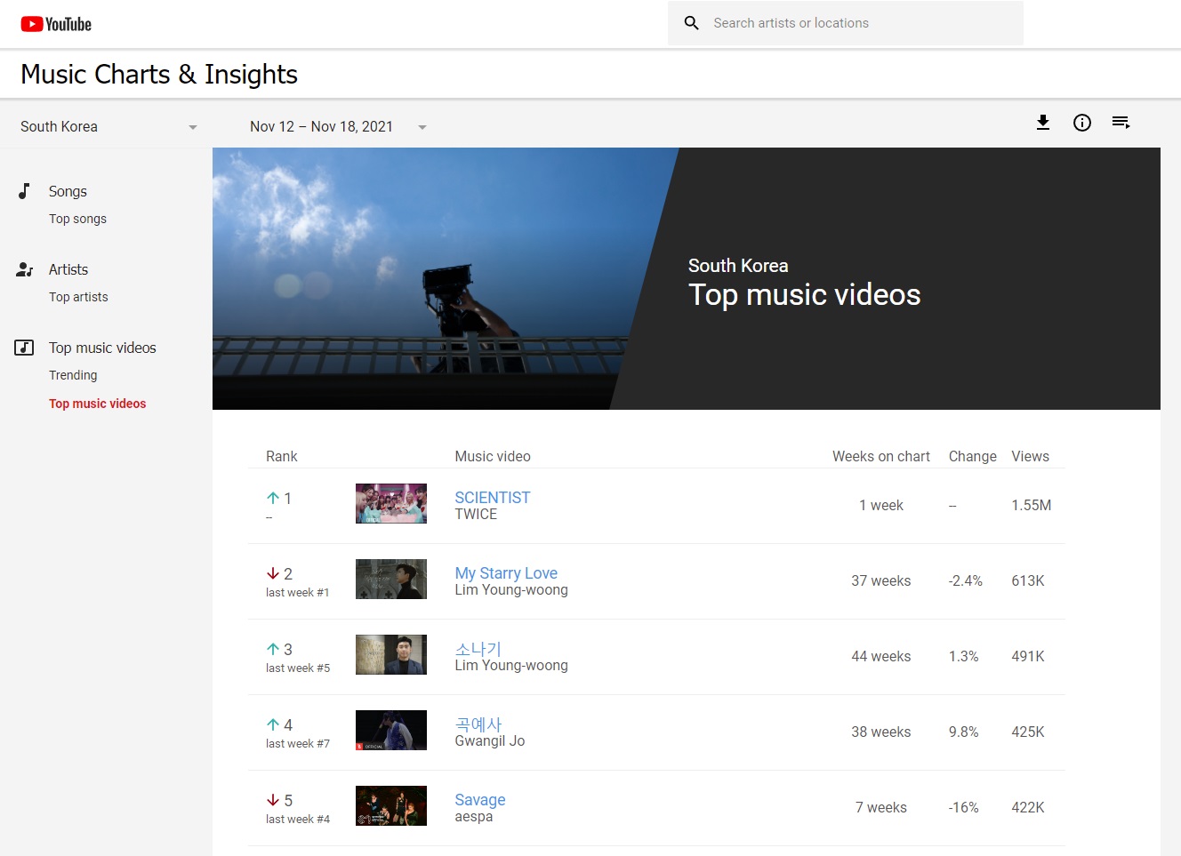This screenshot has width=1181, height=856.
Task: Open the playlist queue icon
Action: pyautogui.click(x=1121, y=123)
